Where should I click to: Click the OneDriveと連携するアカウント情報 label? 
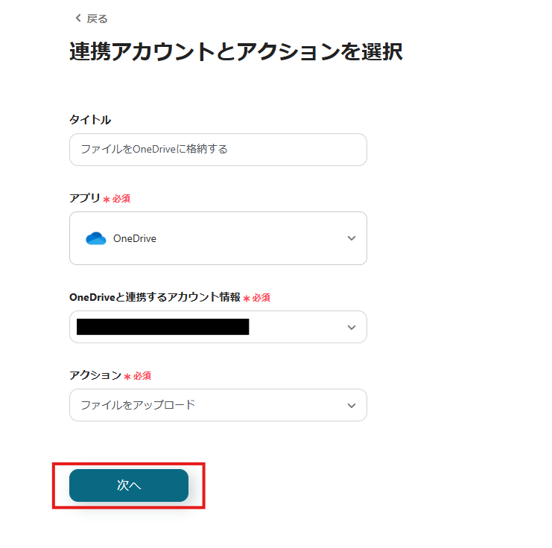tap(155, 297)
